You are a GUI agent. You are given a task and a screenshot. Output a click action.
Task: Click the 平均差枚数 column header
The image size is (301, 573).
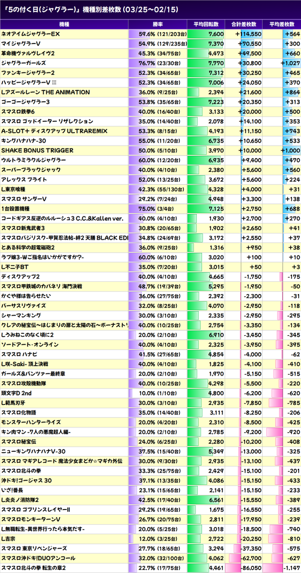click(x=282, y=24)
